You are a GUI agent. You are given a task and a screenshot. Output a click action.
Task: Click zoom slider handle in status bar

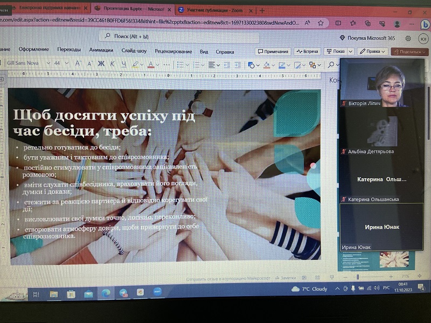[358, 277]
